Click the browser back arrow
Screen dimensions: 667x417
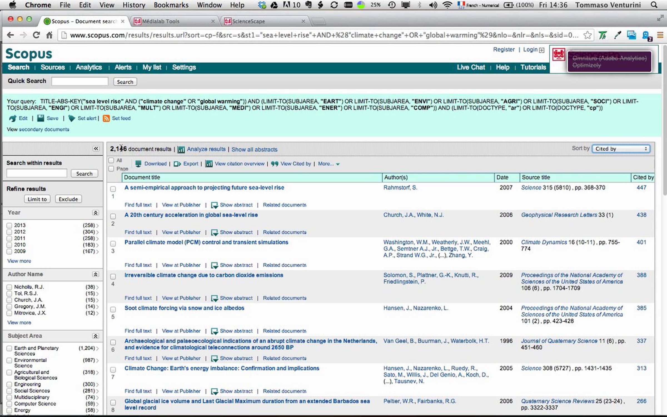pyautogui.click(x=11, y=35)
